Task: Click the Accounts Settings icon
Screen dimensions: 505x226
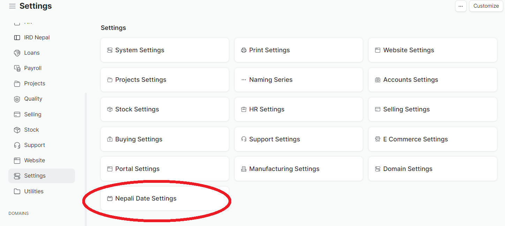Action: pyautogui.click(x=378, y=79)
